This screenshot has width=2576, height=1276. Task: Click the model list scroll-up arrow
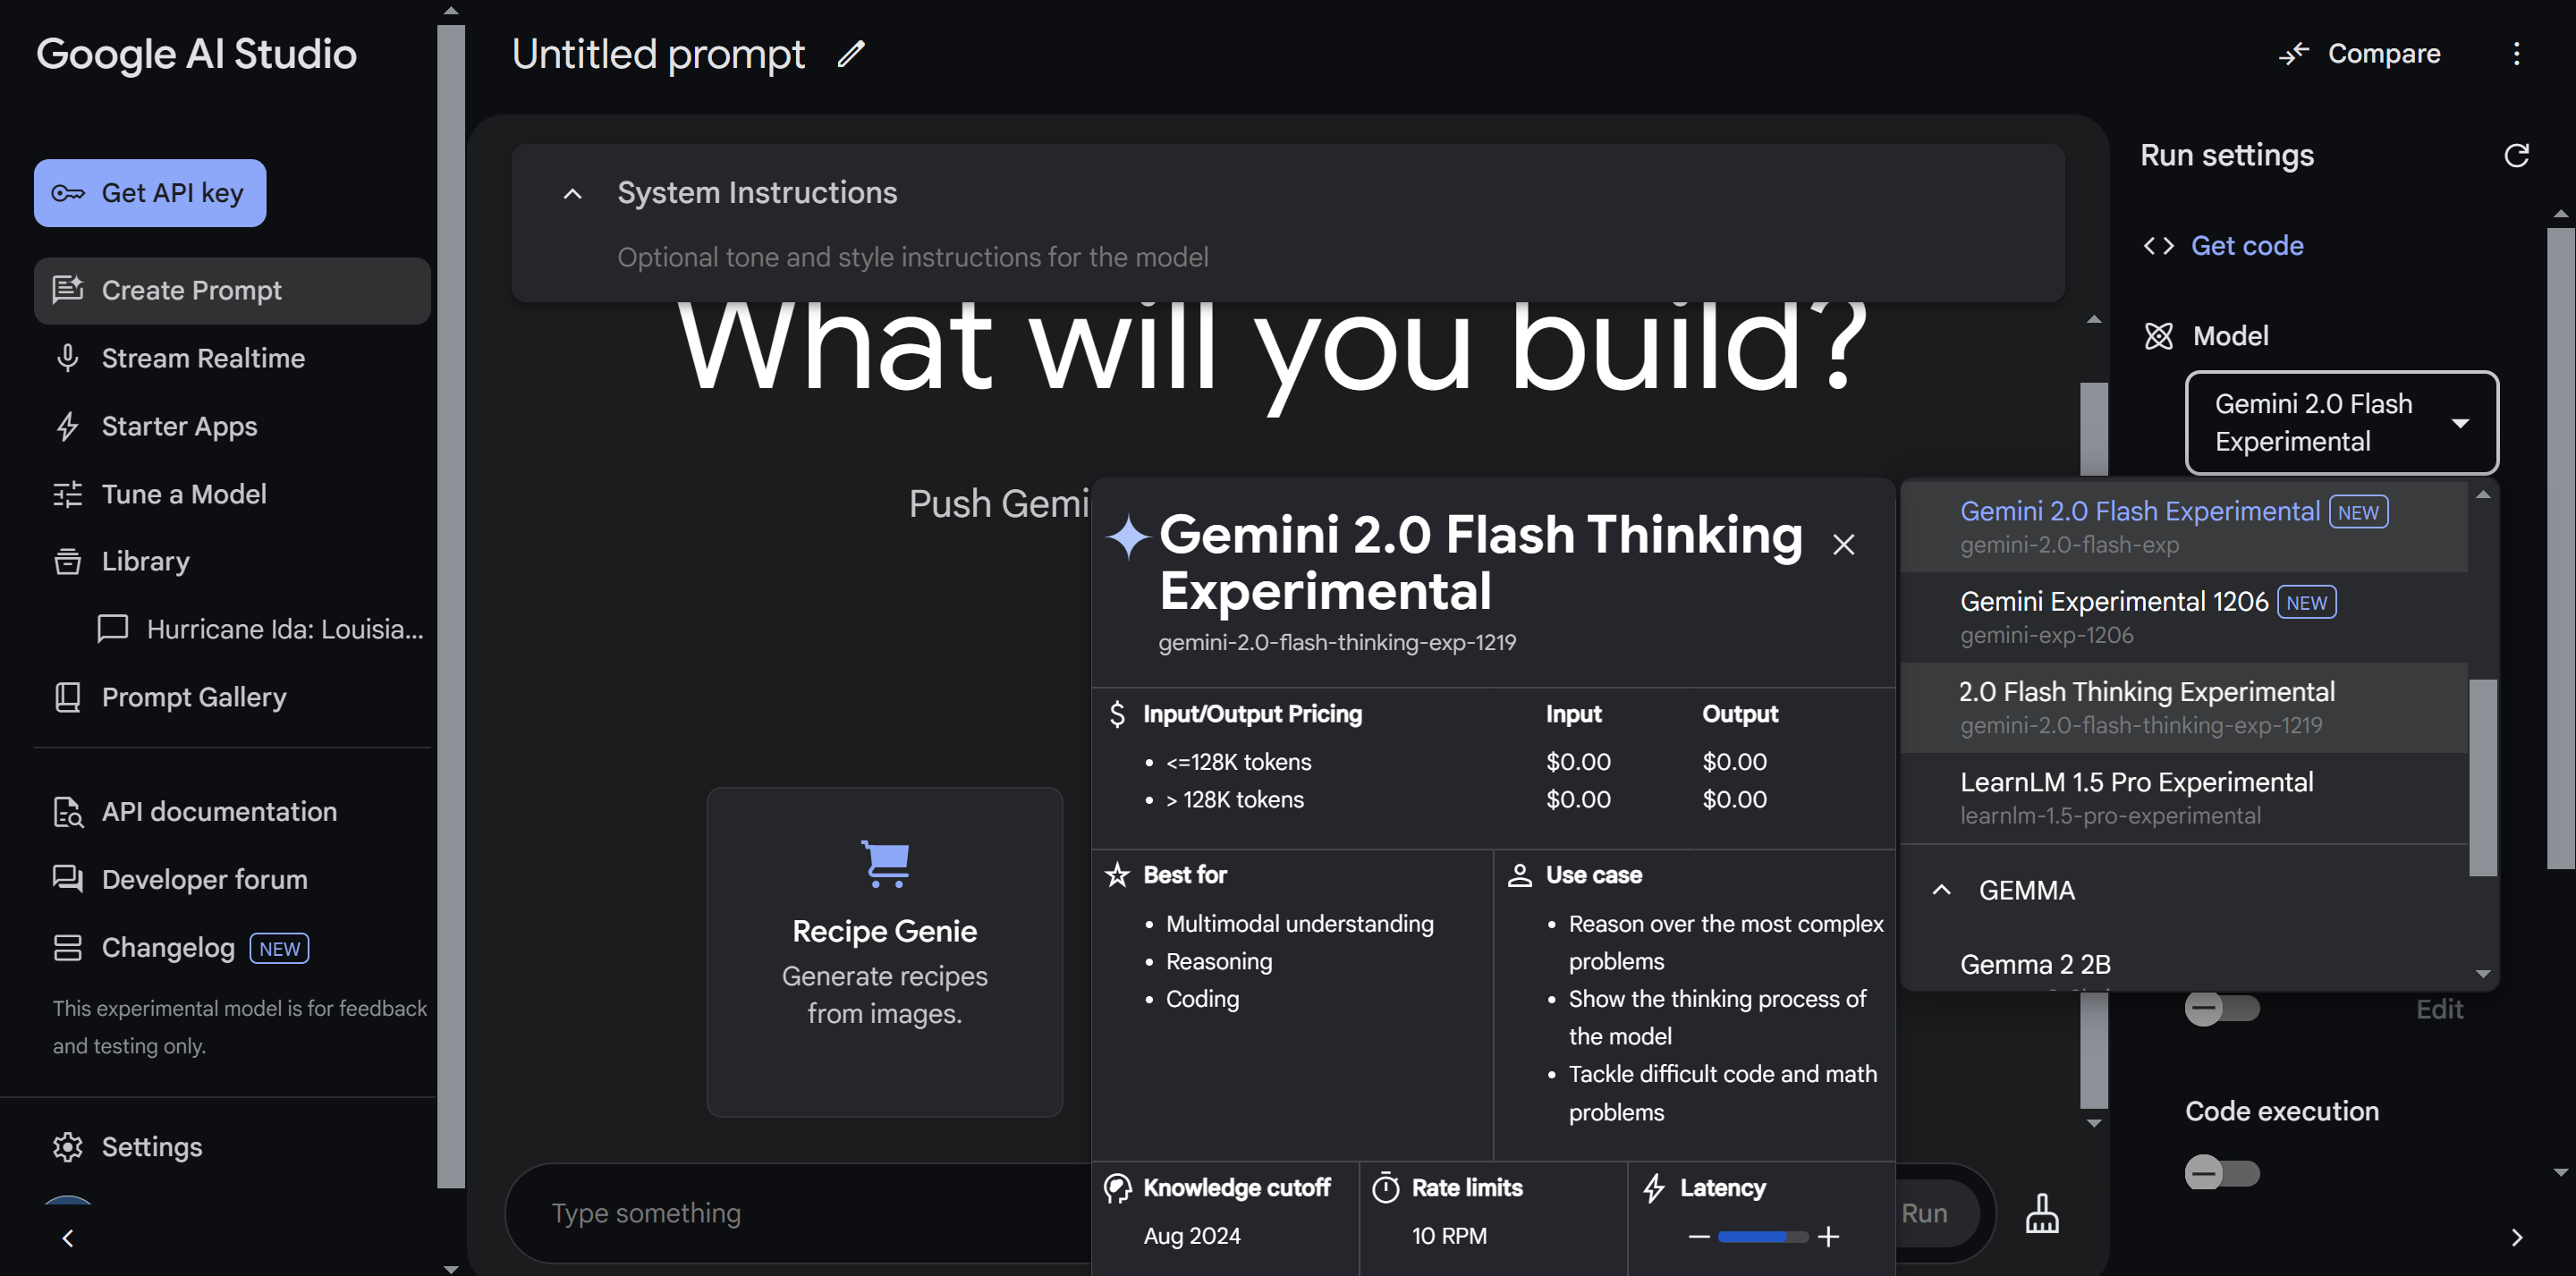pos(2483,495)
